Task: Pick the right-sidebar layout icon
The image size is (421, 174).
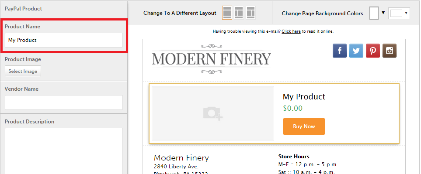Action: [251, 13]
